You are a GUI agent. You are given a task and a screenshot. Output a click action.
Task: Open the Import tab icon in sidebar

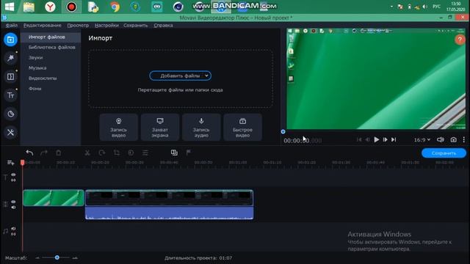pos(10,40)
